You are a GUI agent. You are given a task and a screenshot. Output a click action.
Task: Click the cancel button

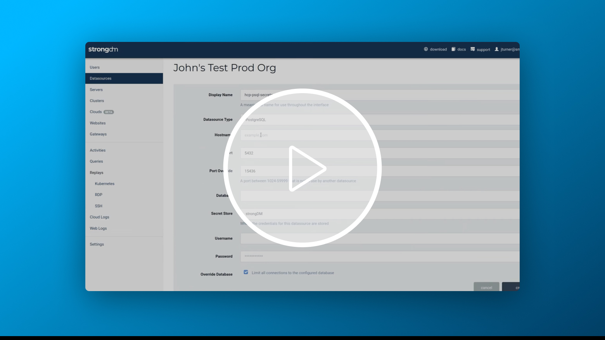pyautogui.click(x=486, y=287)
